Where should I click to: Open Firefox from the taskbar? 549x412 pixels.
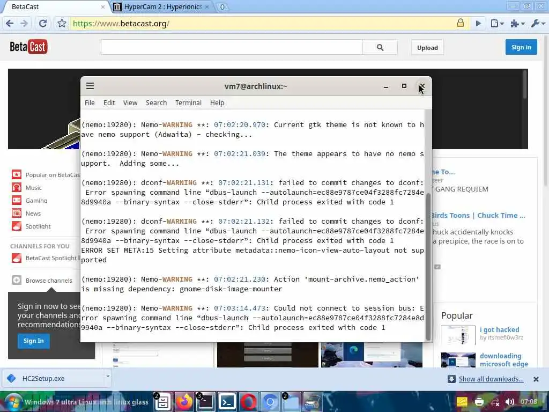pyautogui.click(x=184, y=402)
